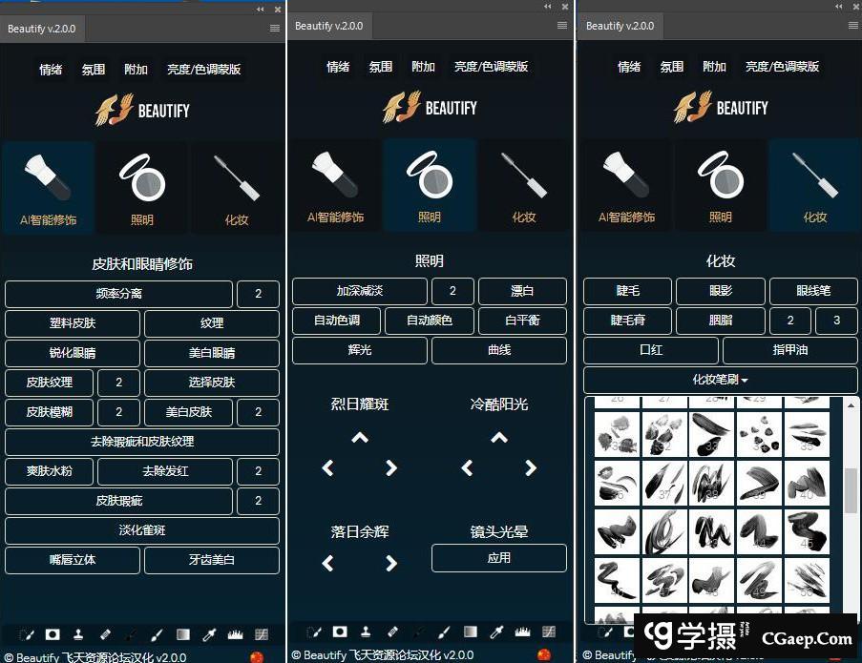Image resolution: width=862 pixels, height=663 pixels.
Task: Click the up arrow under 烈日耀斑
Action: (360, 438)
